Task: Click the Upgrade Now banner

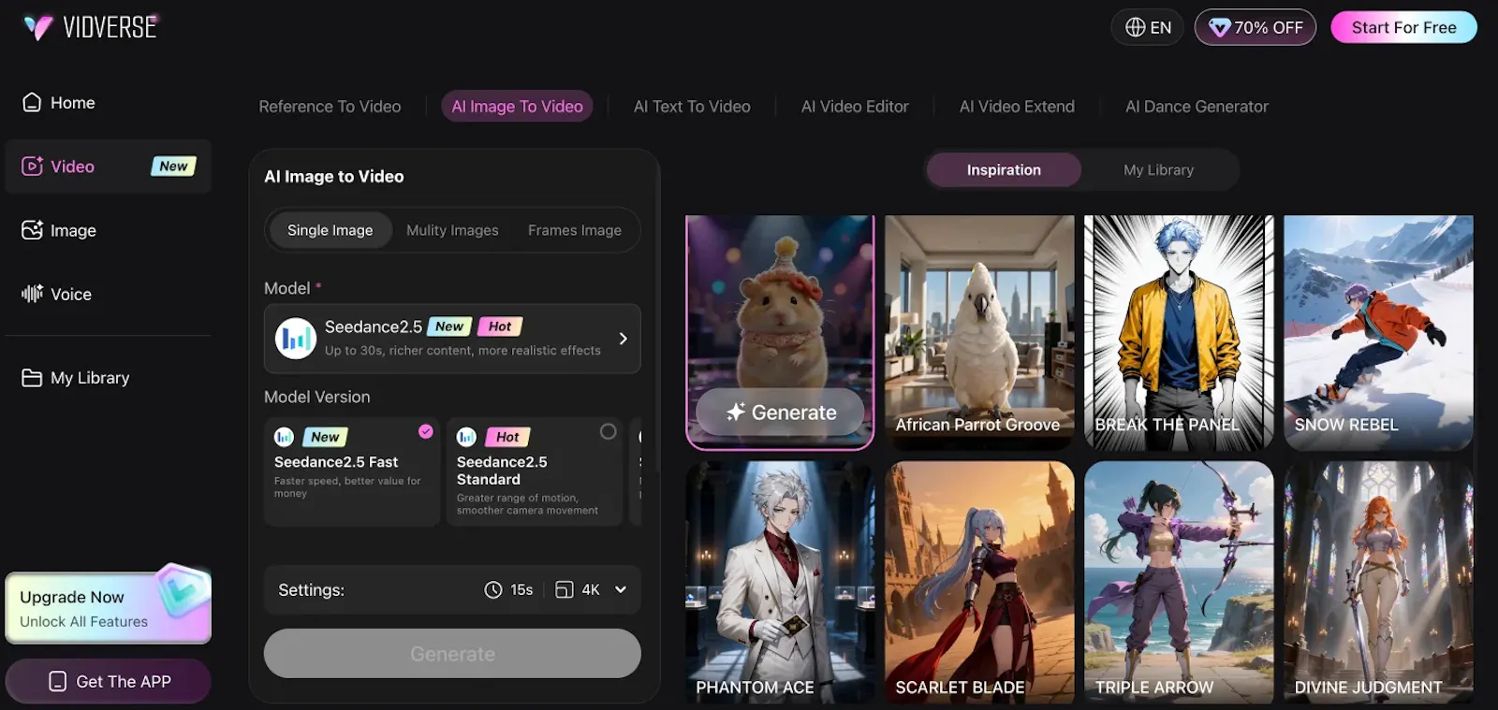Action: (x=109, y=607)
